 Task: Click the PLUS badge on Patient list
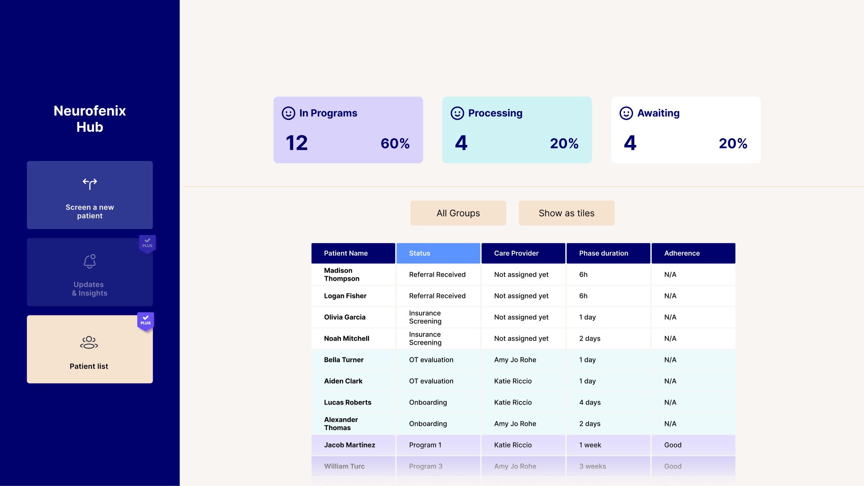pyautogui.click(x=145, y=321)
